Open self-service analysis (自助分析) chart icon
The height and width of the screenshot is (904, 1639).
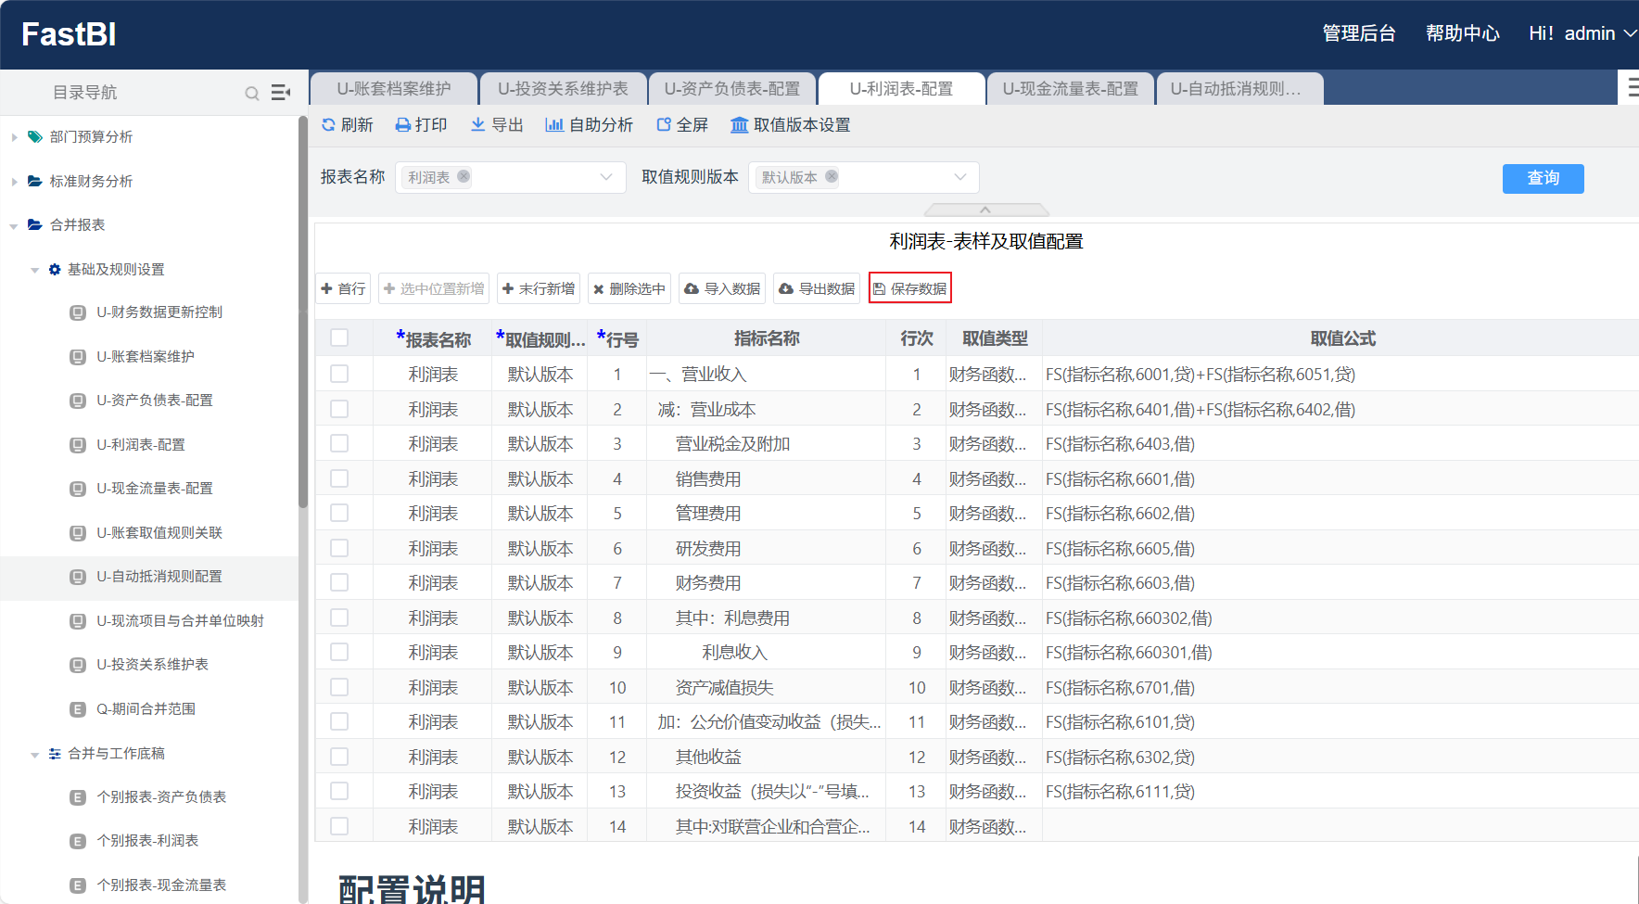[x=554, y=125]
